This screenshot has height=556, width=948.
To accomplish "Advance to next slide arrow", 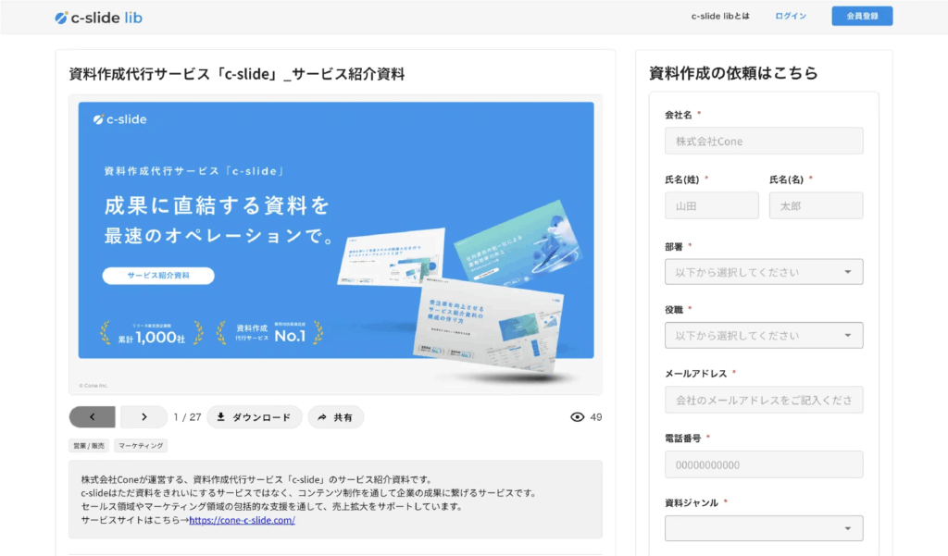I will click(144, 417).
